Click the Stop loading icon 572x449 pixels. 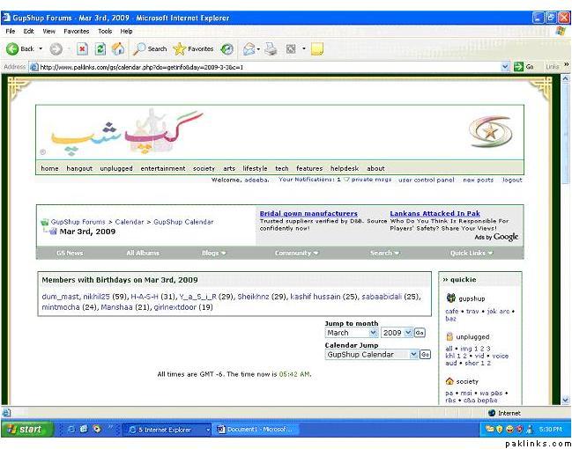(82, 48)
